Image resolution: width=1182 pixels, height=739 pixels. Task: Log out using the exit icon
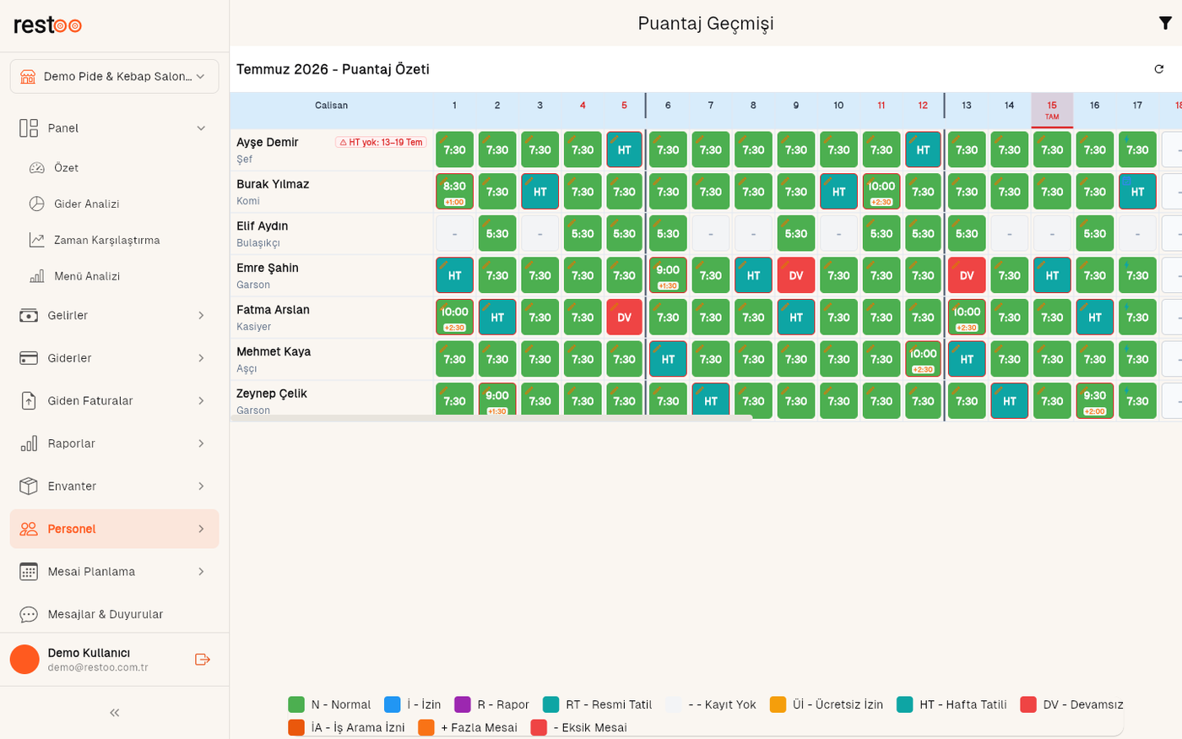(x=203, y=660)
